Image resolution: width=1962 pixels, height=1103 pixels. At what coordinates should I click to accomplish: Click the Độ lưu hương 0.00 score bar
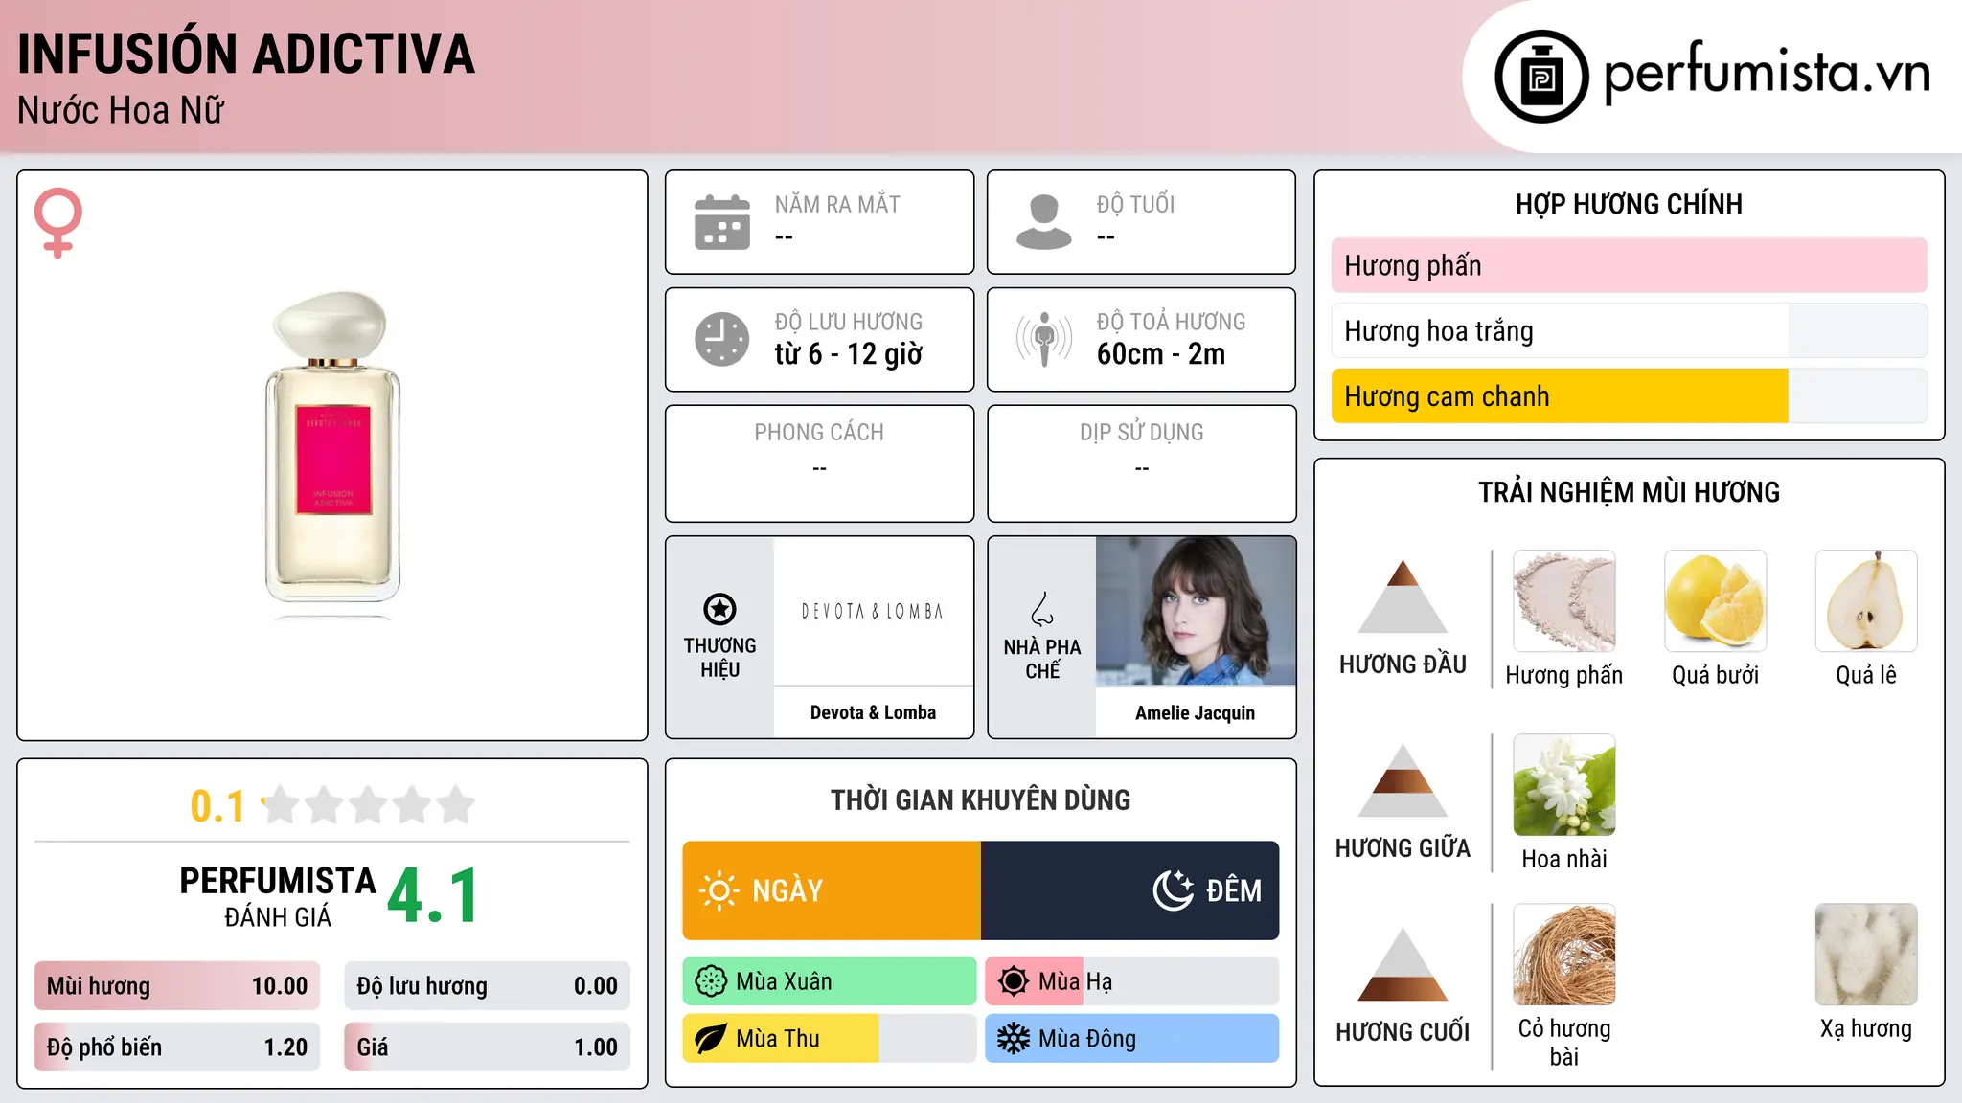(488, 985)
